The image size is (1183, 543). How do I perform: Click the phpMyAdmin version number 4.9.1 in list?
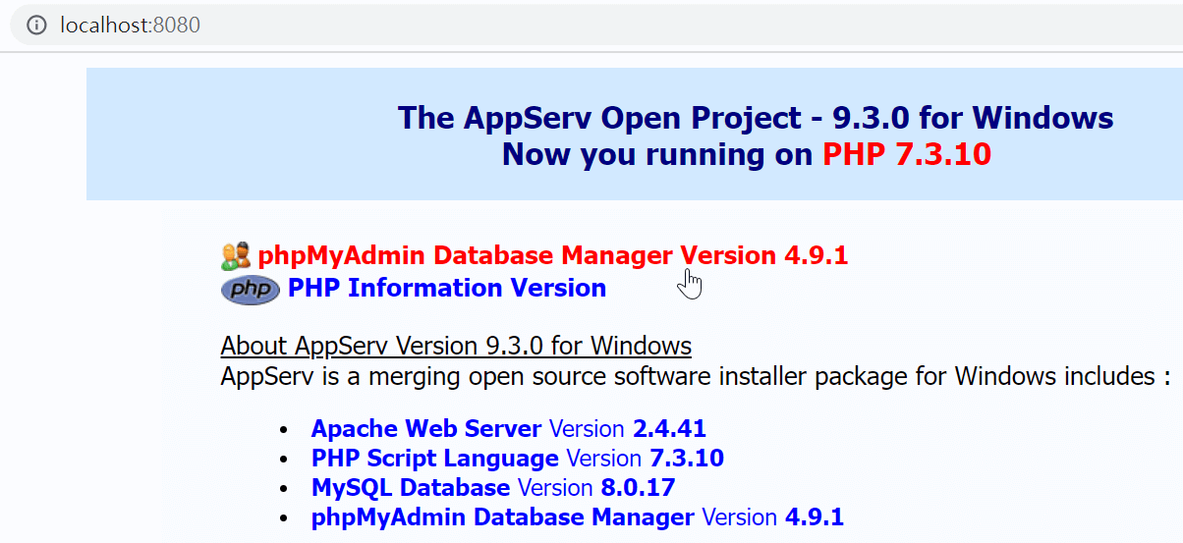click(815, 517)
